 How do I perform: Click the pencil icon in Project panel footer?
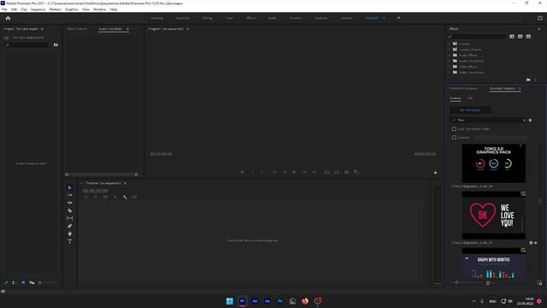(x=6, y=282)
